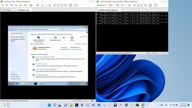Click Network and Internet breadcrumb
Image resolution: width=192 pixels, height=108 pixels.
pos(25,29)
